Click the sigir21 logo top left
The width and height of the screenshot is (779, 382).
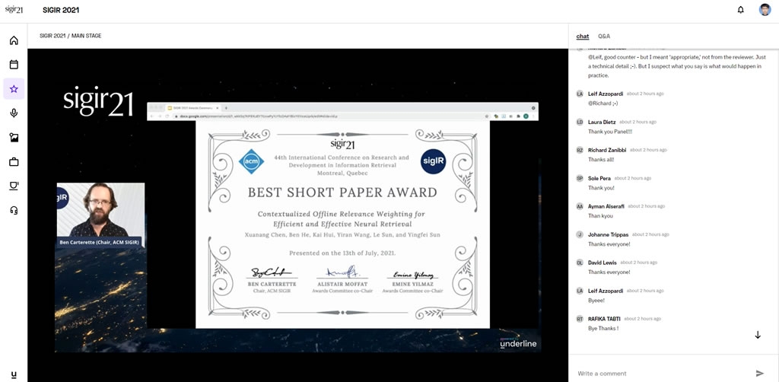pyautogui.click(x=11, y=10)
